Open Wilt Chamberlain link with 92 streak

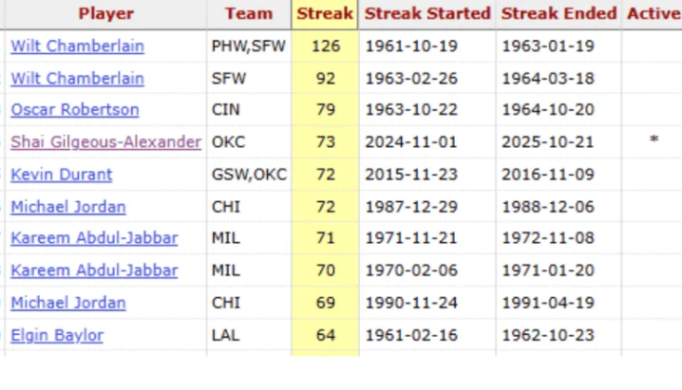[77, 79]
